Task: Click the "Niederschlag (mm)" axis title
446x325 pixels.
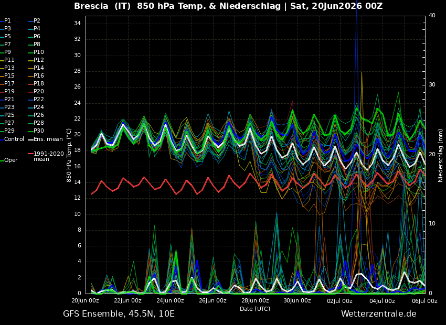Action: click(x=440, y=155)
